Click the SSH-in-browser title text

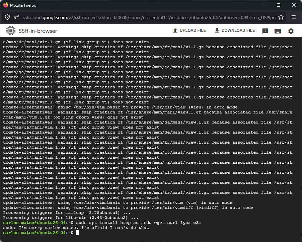coord(38,31)
